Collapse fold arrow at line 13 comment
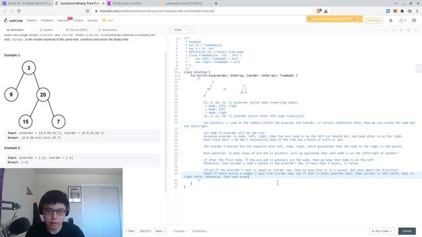Viewport: 422px width, 237px height. coord(179,79)
